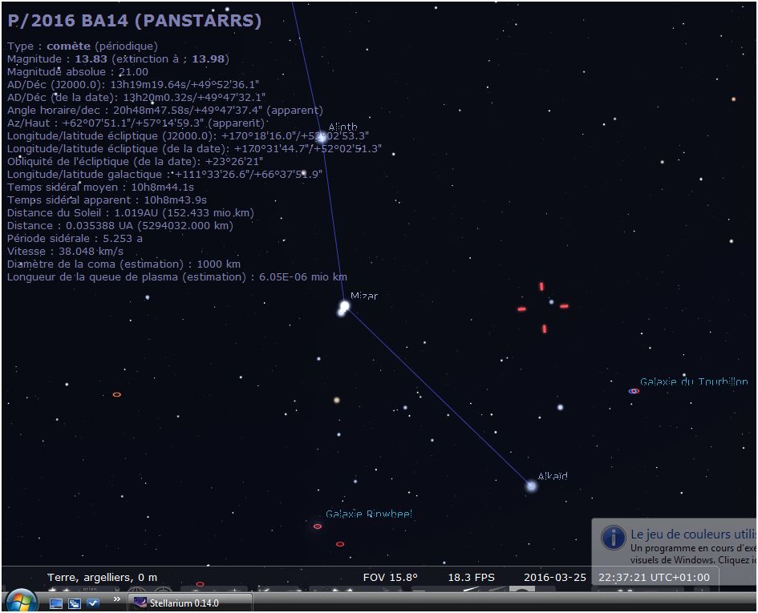Click the Show Desktop quick launch icon
The image size is (758, 613).
pos(56,603)
